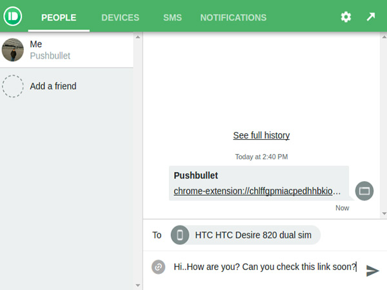Focus the message text input field
Screen dimensions: 387x290
tap(265, 267)
